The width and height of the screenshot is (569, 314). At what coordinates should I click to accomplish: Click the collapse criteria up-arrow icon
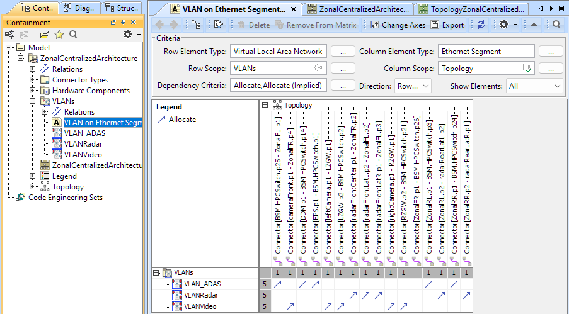(x=534, y=25)
